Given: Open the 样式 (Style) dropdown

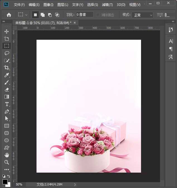Looking at the screenshot, I should coord(143,15).
